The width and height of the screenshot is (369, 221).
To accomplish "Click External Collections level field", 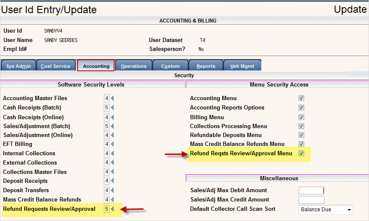I will (106, 162).
